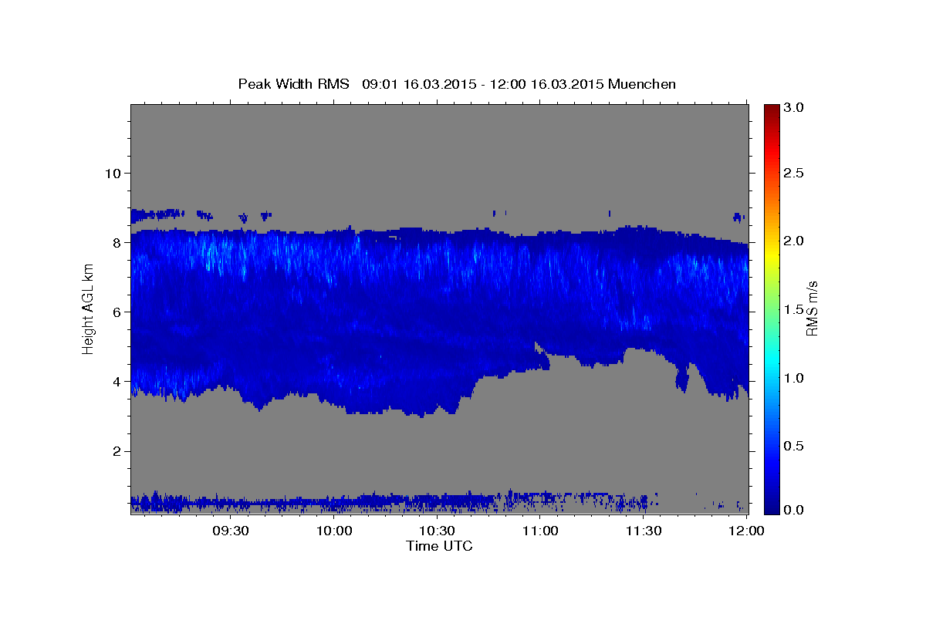Viewport: 926px width, 617px height.
Task: Click the plot title 'Peak Width RMS'
Action: click(x=293, y=84)
